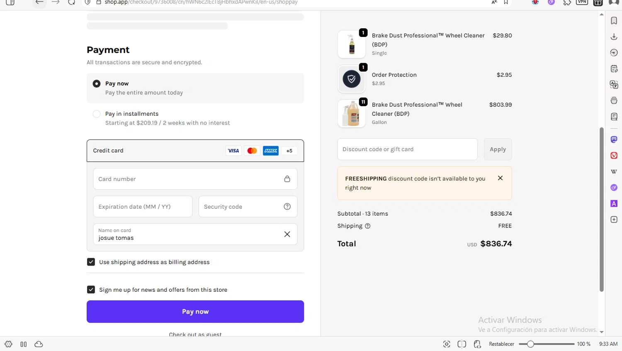
Task: Uncheck sign me up for news and offers
Action: 91,290
